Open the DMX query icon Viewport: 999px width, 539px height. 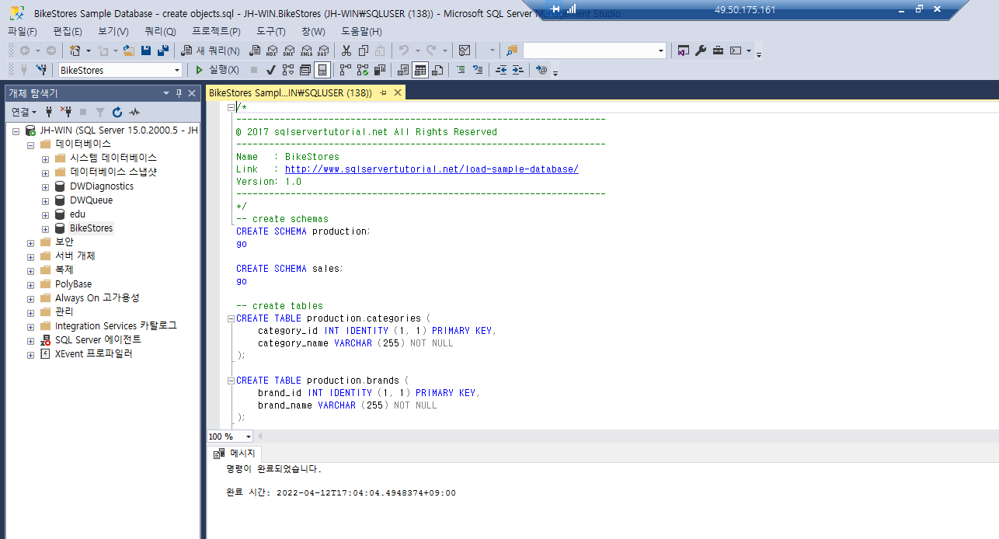[289, 50]
